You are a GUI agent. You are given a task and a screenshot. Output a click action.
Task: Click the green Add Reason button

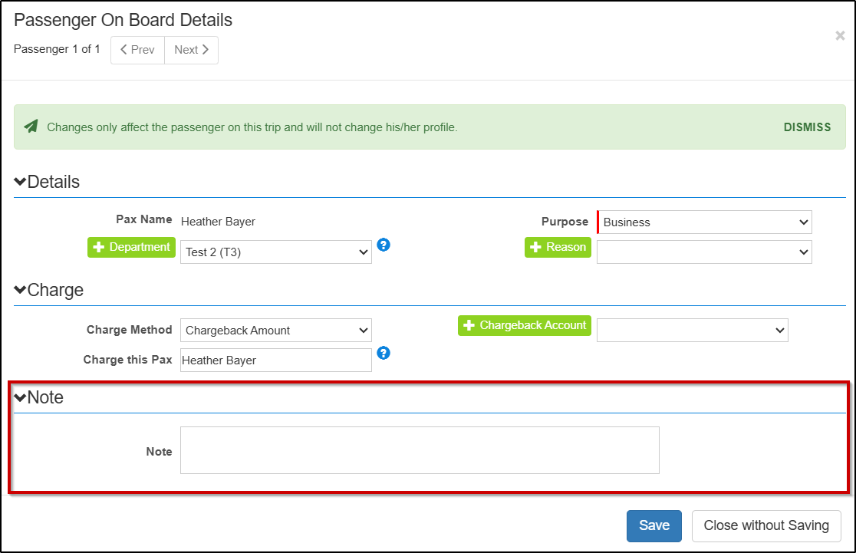[x=558, y=247]
